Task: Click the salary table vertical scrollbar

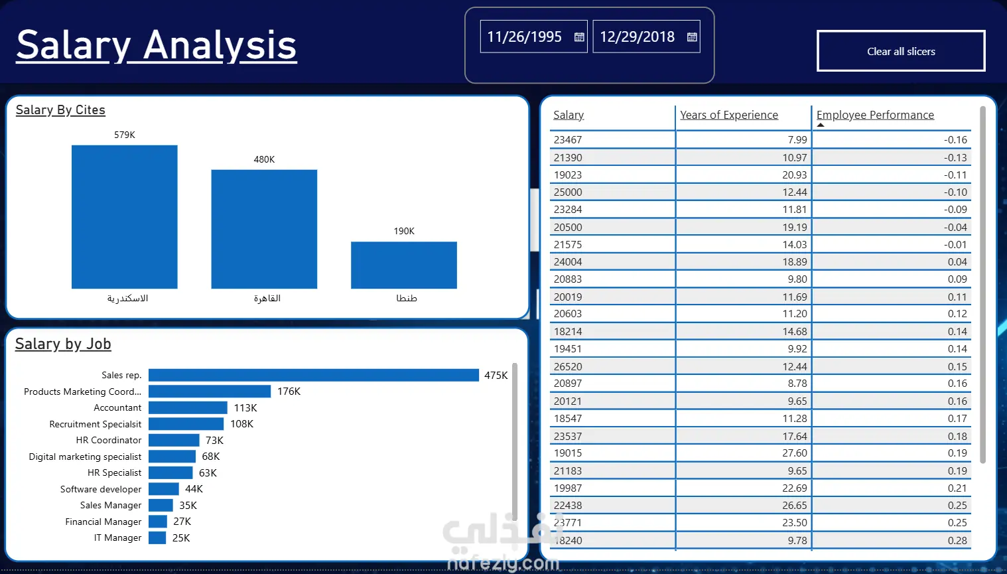Action: [982, 284]
